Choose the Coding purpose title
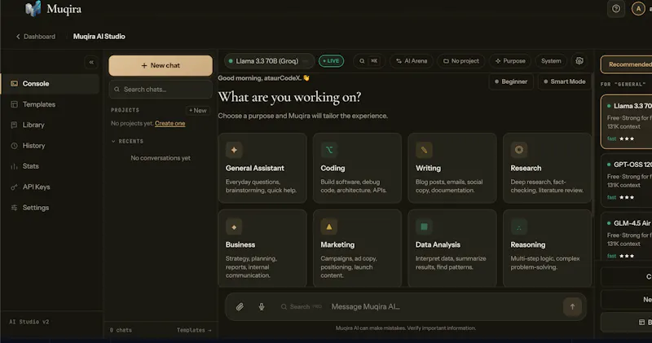 pos(333,168)
